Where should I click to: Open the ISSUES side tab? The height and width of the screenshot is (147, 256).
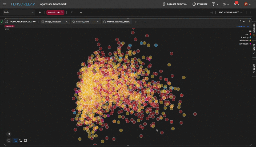254,49
